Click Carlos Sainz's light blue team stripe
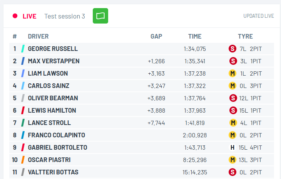281x179 pixels. [x=23, y=86]
